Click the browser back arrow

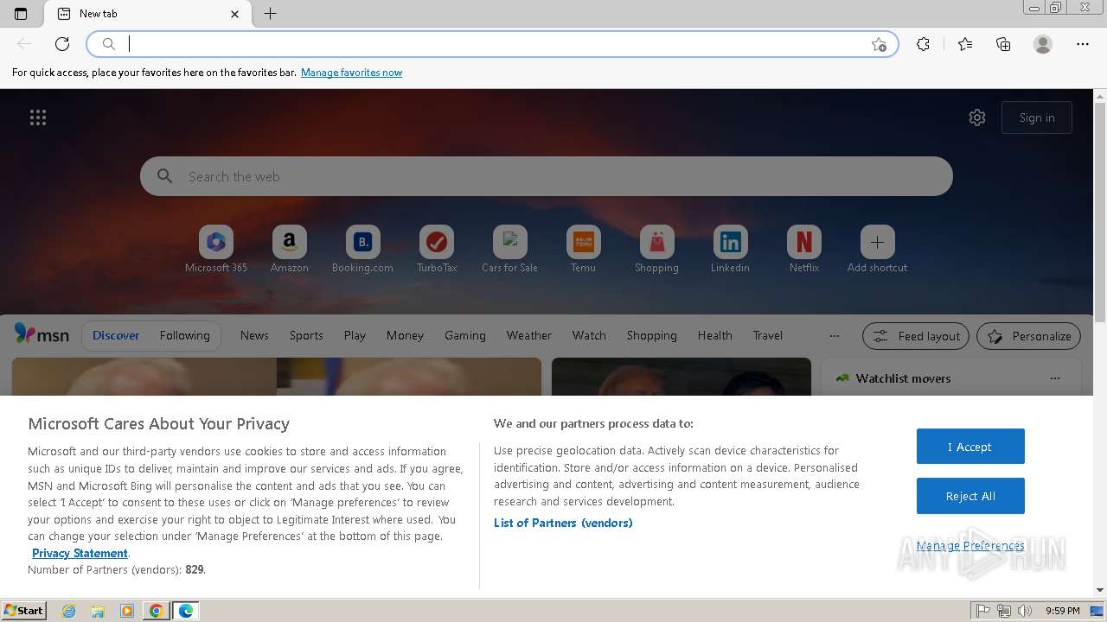(24, 44)
